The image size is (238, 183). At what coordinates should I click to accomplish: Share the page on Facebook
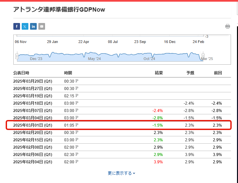(17, 26)
